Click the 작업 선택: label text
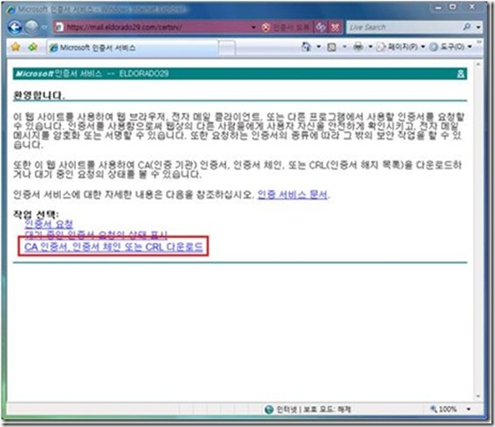Viewport: 495px width, 427px height. pyautogui.click(x=35, y=214)
